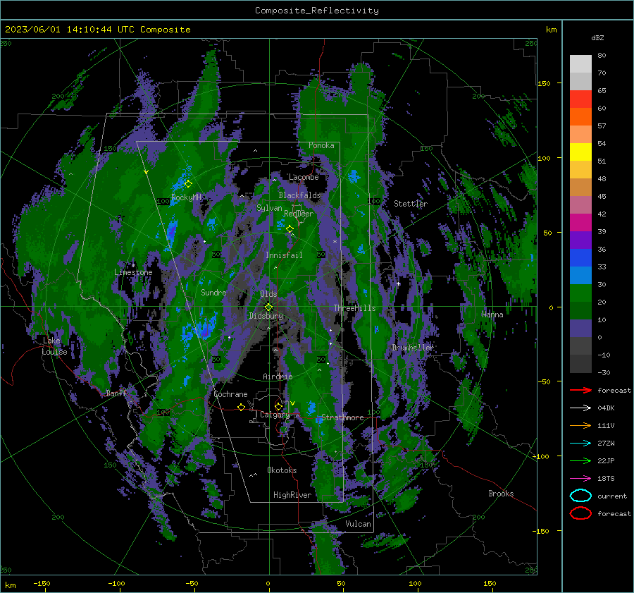634x593 pixels.
Task: Select the orange 111V arrow legend icon
Action: coord(580,425)
